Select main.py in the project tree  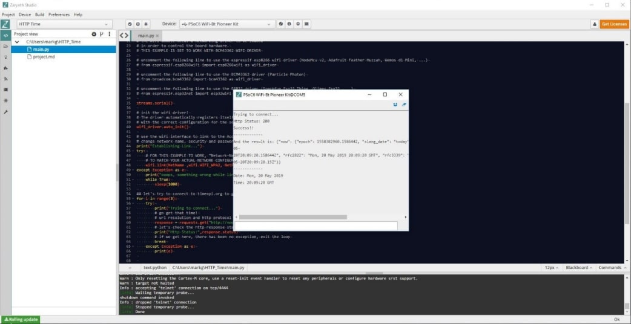pyautogui.click(x=64, y=50)
